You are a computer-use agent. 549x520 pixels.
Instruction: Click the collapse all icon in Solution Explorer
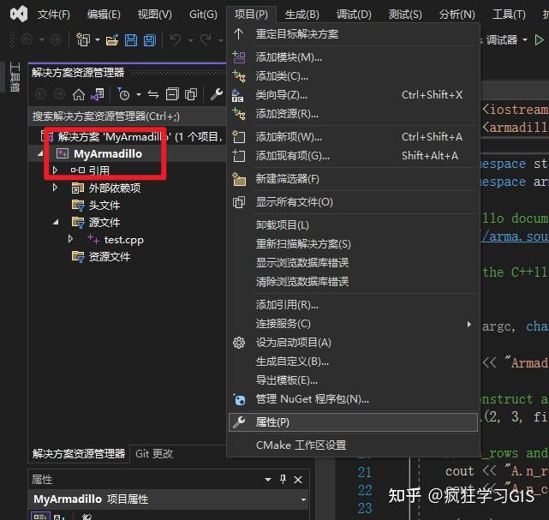tap(172, 94)
